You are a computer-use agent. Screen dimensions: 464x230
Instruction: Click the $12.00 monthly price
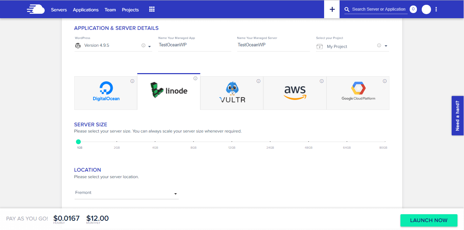(x=98, y=218)
